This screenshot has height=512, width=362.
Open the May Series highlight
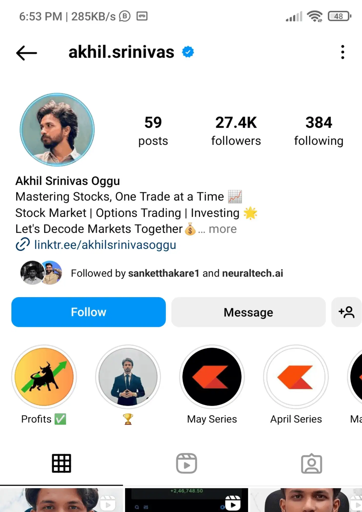pos(212,377)
